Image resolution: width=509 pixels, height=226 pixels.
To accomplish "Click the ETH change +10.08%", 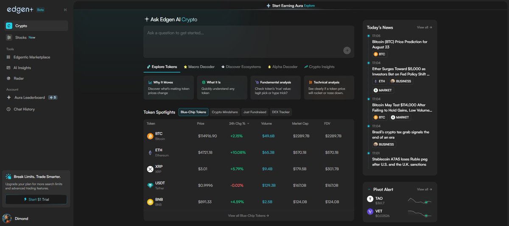I will 238,152.
